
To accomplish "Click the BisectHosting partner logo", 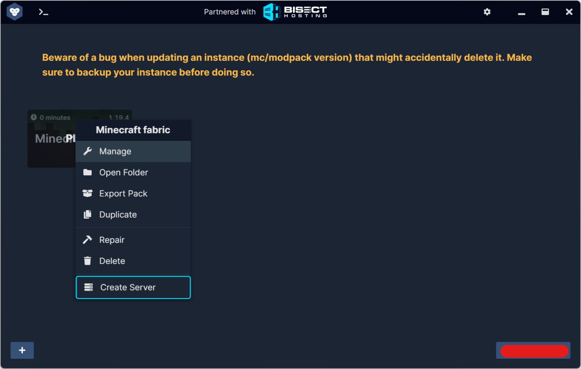I will click(295, 12).
